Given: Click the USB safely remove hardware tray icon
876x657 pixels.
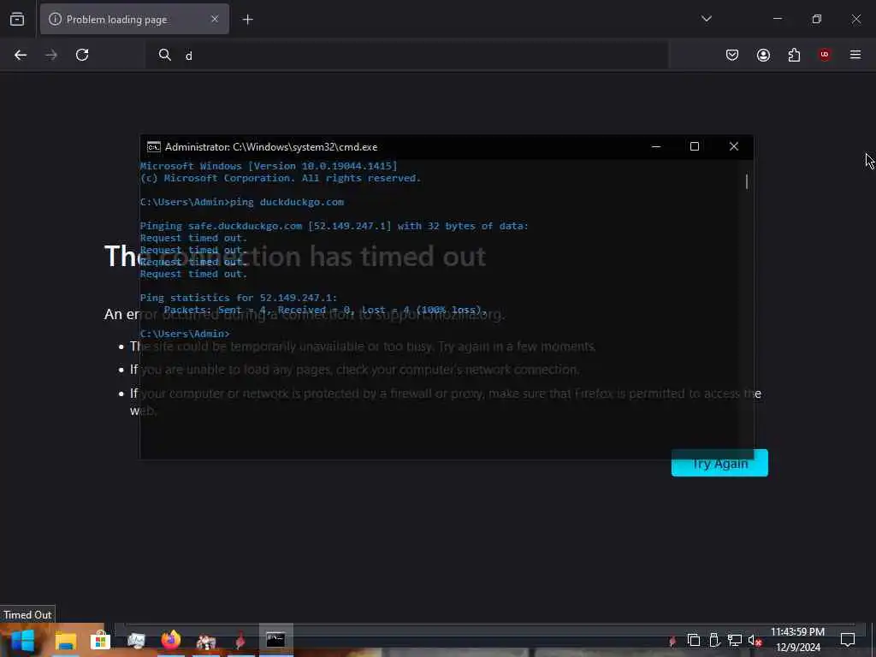Looking at the screenshot, I should point(714,640).
